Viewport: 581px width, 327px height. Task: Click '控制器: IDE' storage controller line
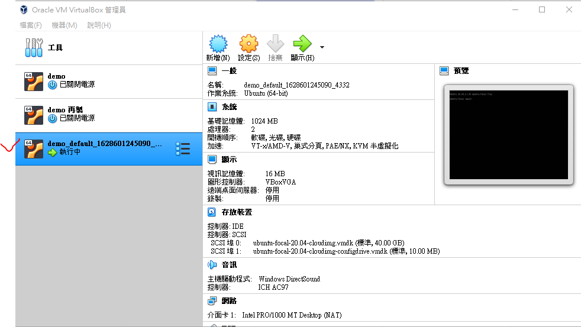tap(225, 226)
